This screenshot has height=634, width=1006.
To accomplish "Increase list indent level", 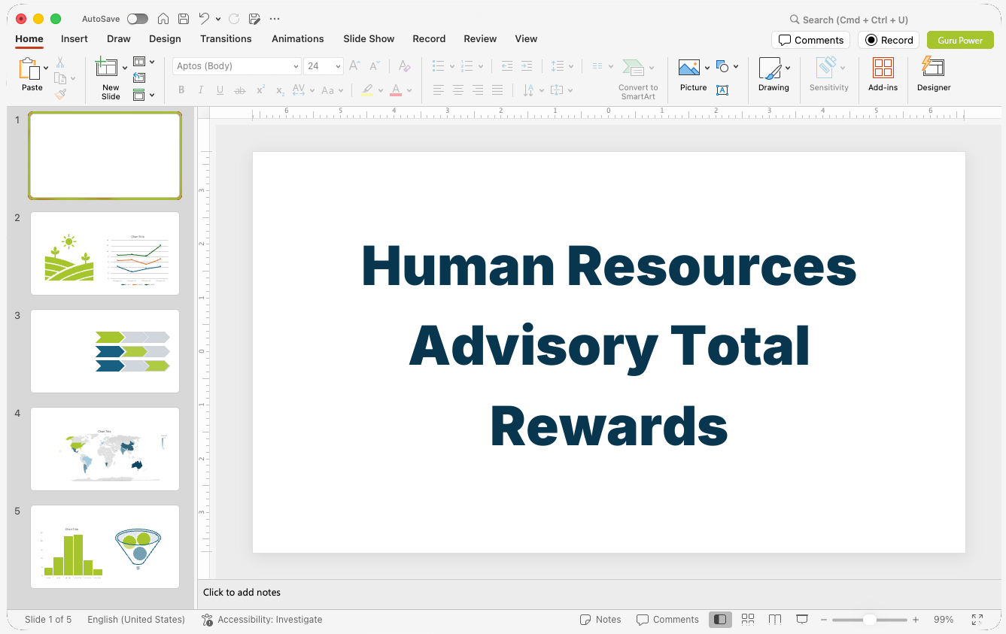I will pyautogui.click(x=527, y=66).
